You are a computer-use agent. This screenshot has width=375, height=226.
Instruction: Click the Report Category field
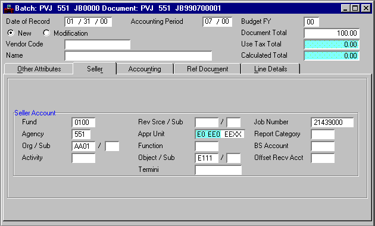click(323, 134)
